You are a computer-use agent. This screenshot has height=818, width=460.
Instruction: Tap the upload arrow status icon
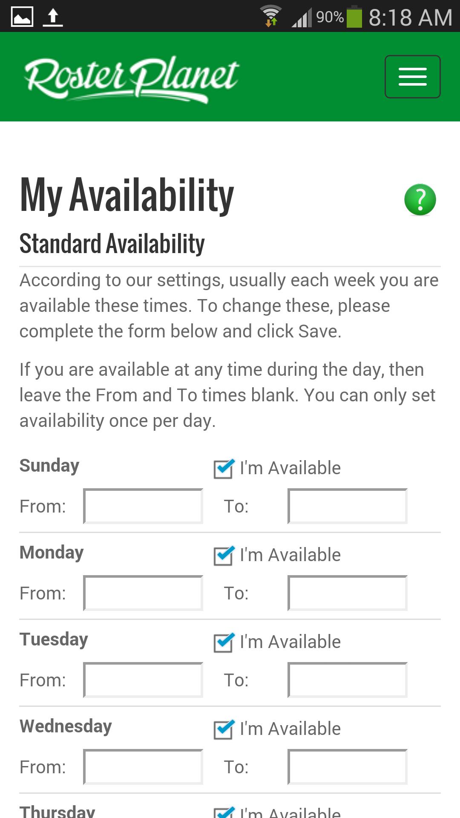pyautogui.click(x=53, y=17)
